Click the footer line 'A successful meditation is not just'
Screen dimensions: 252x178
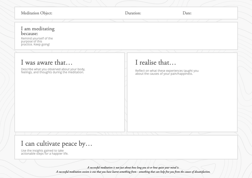pos(133,168)
